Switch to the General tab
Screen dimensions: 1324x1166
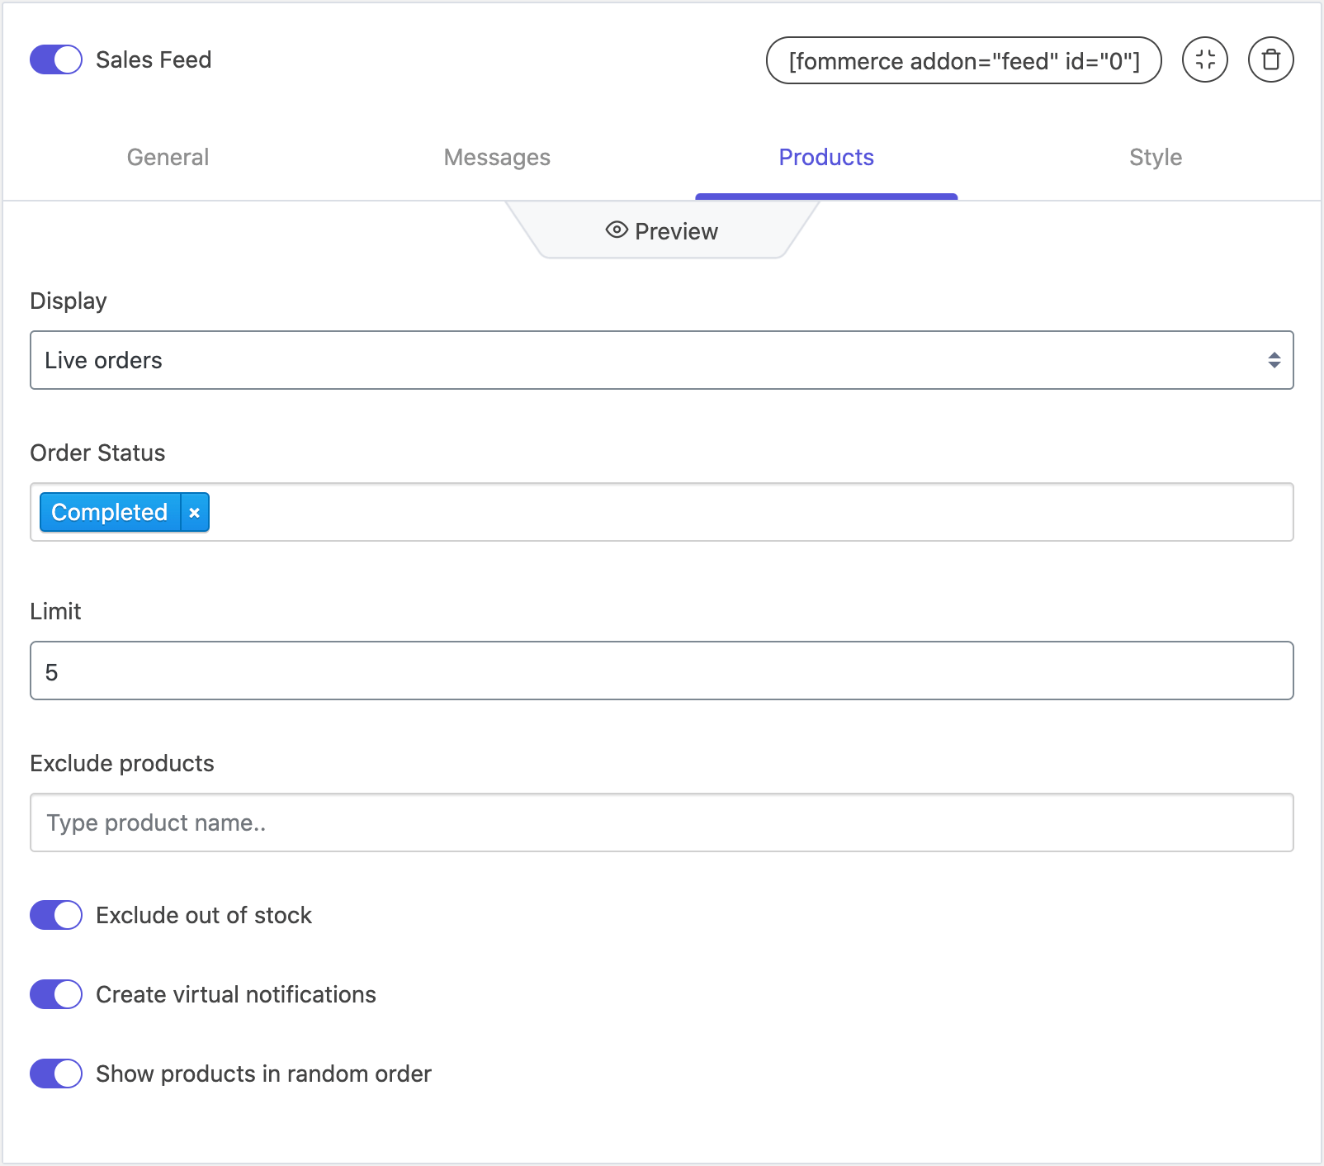pos(168,157)
